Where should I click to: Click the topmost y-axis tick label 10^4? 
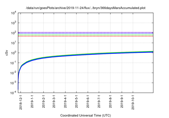13,13
